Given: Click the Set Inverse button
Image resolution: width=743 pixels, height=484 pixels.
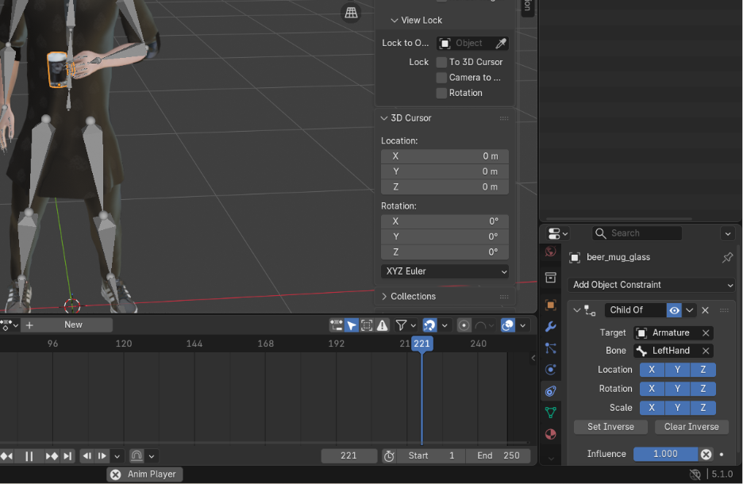Looking at the screenshot, I should (610, 427).
